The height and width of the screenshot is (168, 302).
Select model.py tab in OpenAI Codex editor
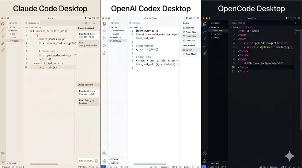pyautogui.click(x=136, y=23)
